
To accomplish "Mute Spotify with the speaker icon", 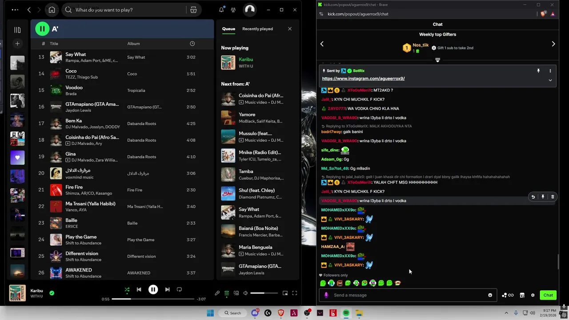I will (245, 293).
